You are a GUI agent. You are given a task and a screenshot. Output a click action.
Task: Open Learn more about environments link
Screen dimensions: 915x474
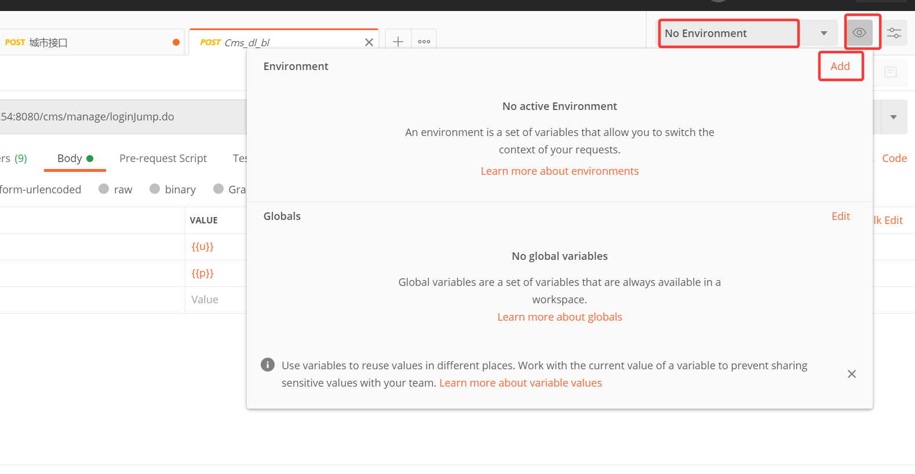click(x=559, y=171)
